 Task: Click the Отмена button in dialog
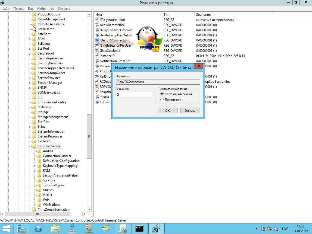coord(190,111)
